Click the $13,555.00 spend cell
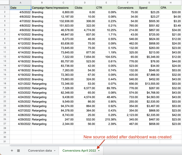Screen dimensions: 182x155 (149, 84)
